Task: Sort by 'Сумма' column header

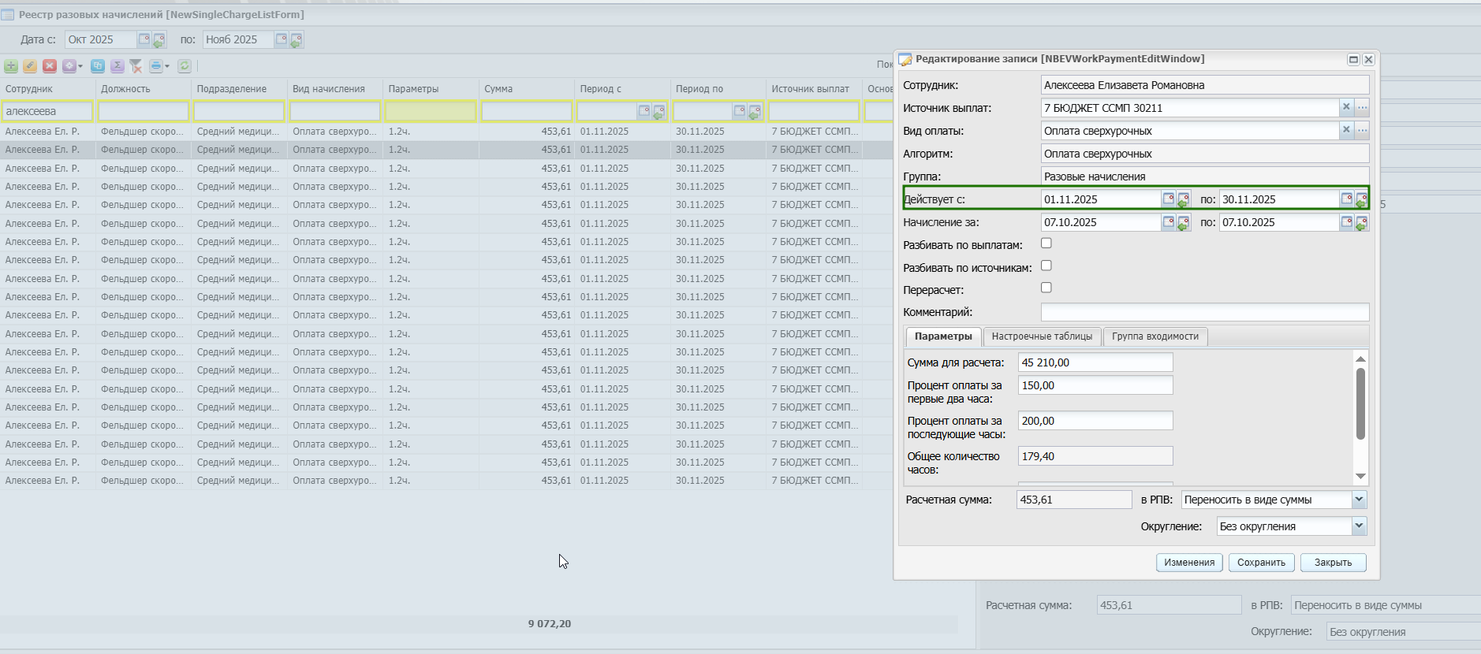Action: (x=527, y=89)
